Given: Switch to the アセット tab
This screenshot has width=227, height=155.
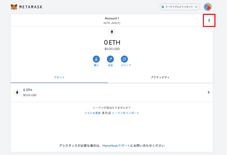Looking at the screenshot, I should (x=59, y=77).
